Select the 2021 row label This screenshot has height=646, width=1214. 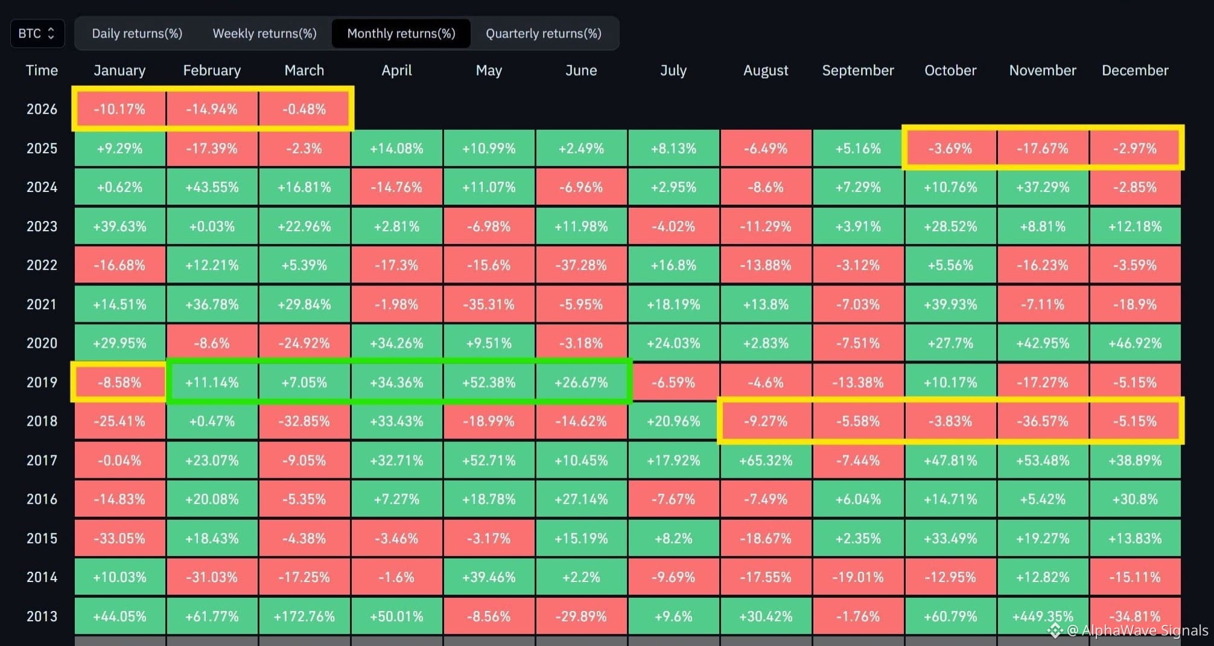pyautogui.click(x=42, y=304)
